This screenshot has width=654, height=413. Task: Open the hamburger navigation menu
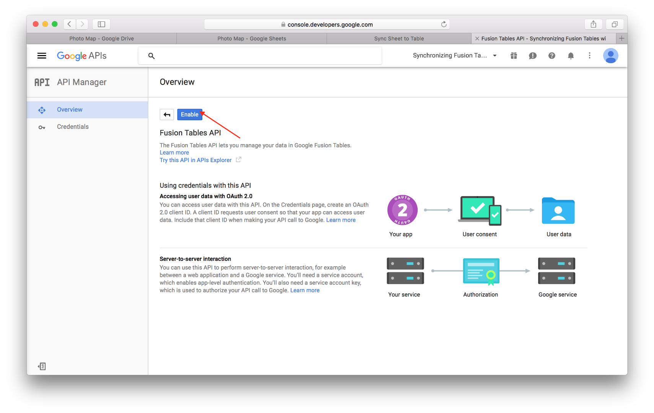click(x=42, y=55)
